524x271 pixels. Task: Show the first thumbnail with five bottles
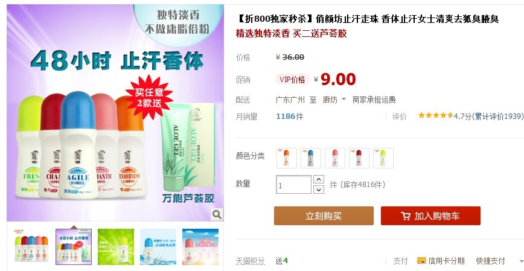point(31,247)
